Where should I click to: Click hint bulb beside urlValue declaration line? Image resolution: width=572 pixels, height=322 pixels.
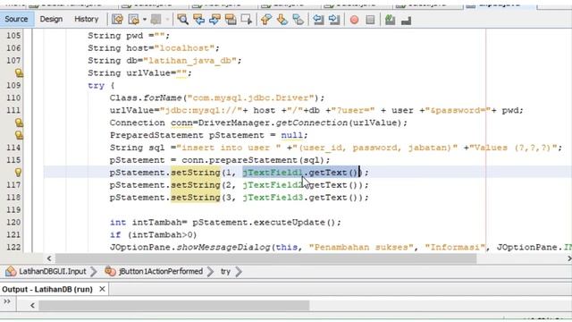(19, 73)
